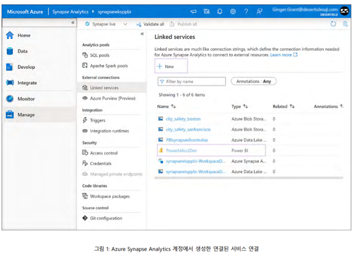Click the Power BI icon beside PowerbiAcctDev
The height and width of the screenshot is (260, 355).
pos(161,150)
